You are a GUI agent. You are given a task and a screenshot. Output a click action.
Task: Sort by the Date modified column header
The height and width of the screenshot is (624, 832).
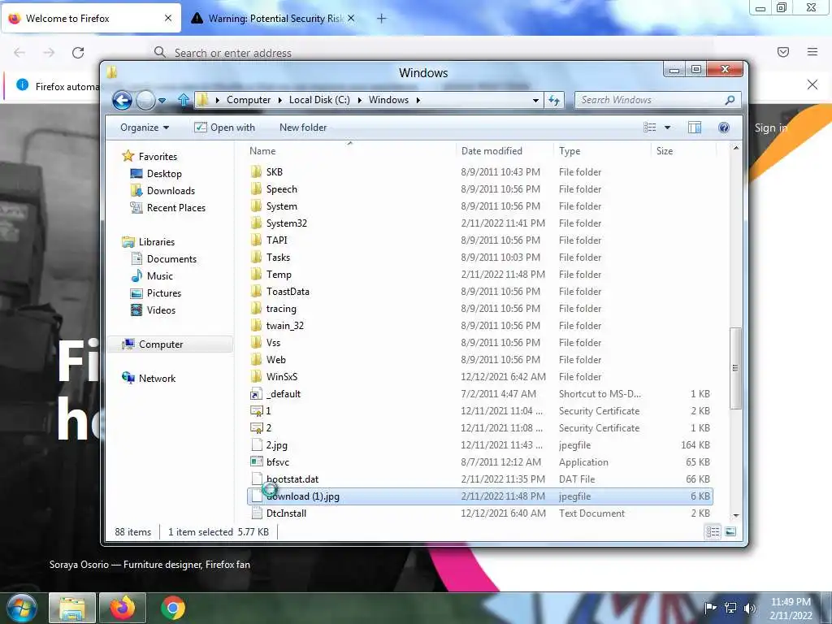click(504, 150)
